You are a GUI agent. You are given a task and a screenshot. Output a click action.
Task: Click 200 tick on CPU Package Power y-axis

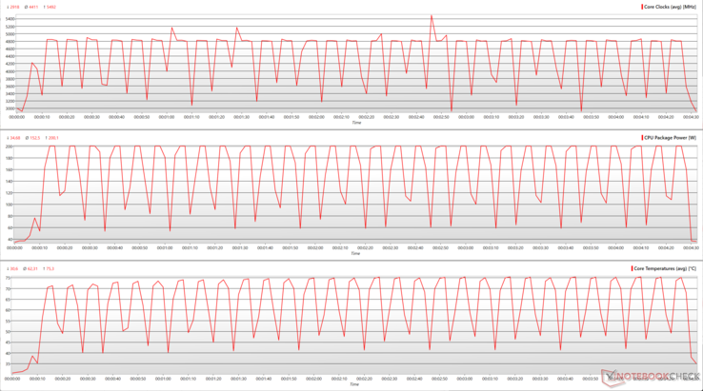[x=9, y=147]
